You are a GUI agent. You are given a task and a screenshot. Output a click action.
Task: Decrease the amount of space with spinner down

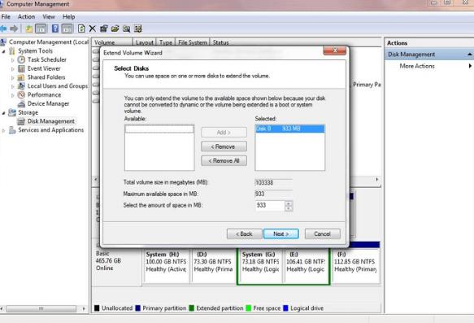289,208
